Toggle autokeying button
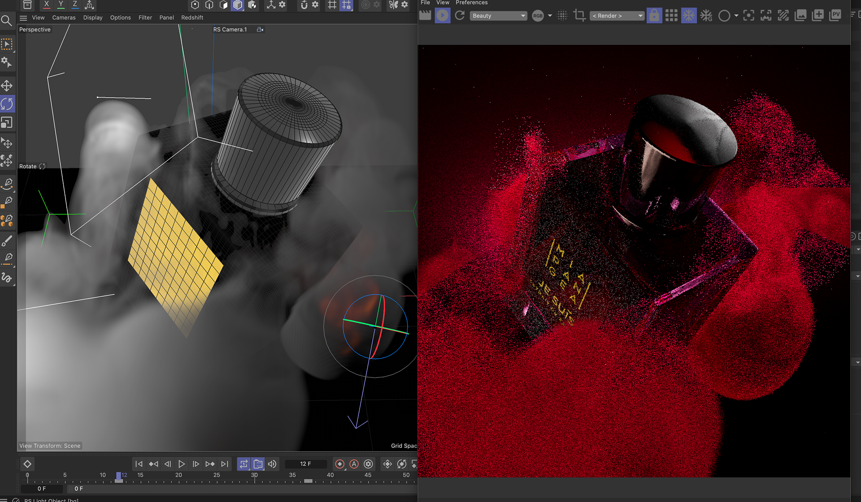This screenshot has width=861, height=502. point(354,464)
